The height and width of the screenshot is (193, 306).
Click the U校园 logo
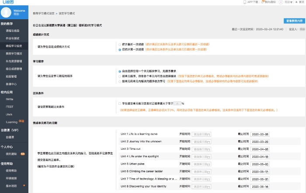click(x=8, y=3)
